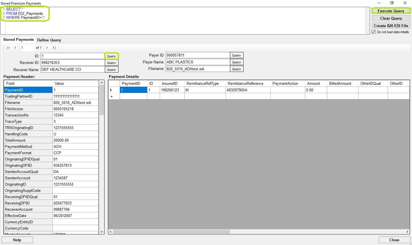The height and width of the screenshot is (245, 412).
Task: Click Query button next to Receiver ID
Action: click(x=111, y=63)
